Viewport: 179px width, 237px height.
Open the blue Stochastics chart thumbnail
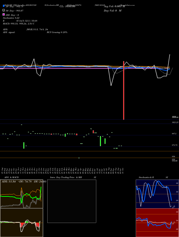click(x=157, y=194)
